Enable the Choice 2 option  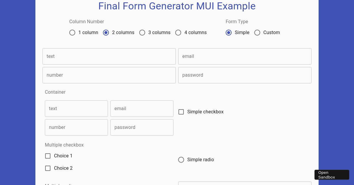[48, 168]
